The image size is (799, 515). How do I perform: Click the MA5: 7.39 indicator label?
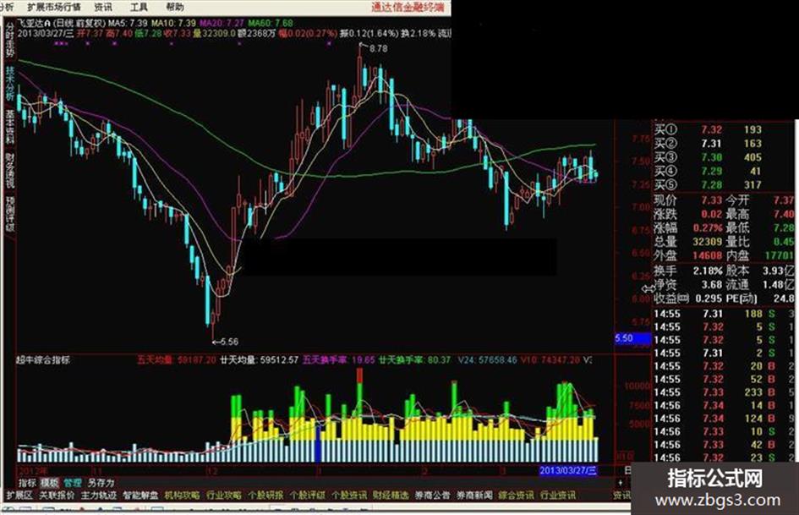128,23
